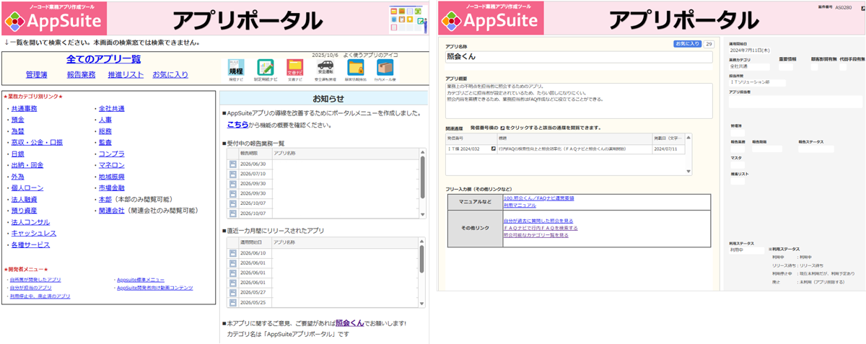Open 外為 category
The height and width of the screenshot is (344, 866).
pos(18,176)
